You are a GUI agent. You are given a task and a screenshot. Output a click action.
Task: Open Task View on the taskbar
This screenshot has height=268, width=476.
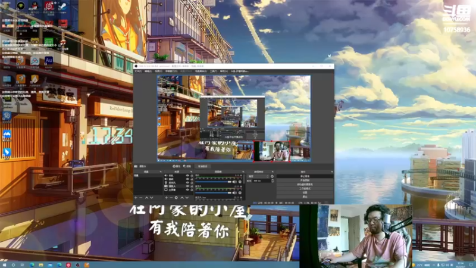[22, 265]
